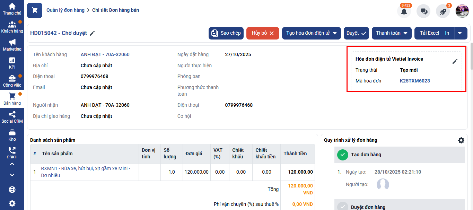Image resolution: width=473 pixels, height=210 pixels.
Task: Open the Marketing sidebar menu
Action: coord(12,45)
